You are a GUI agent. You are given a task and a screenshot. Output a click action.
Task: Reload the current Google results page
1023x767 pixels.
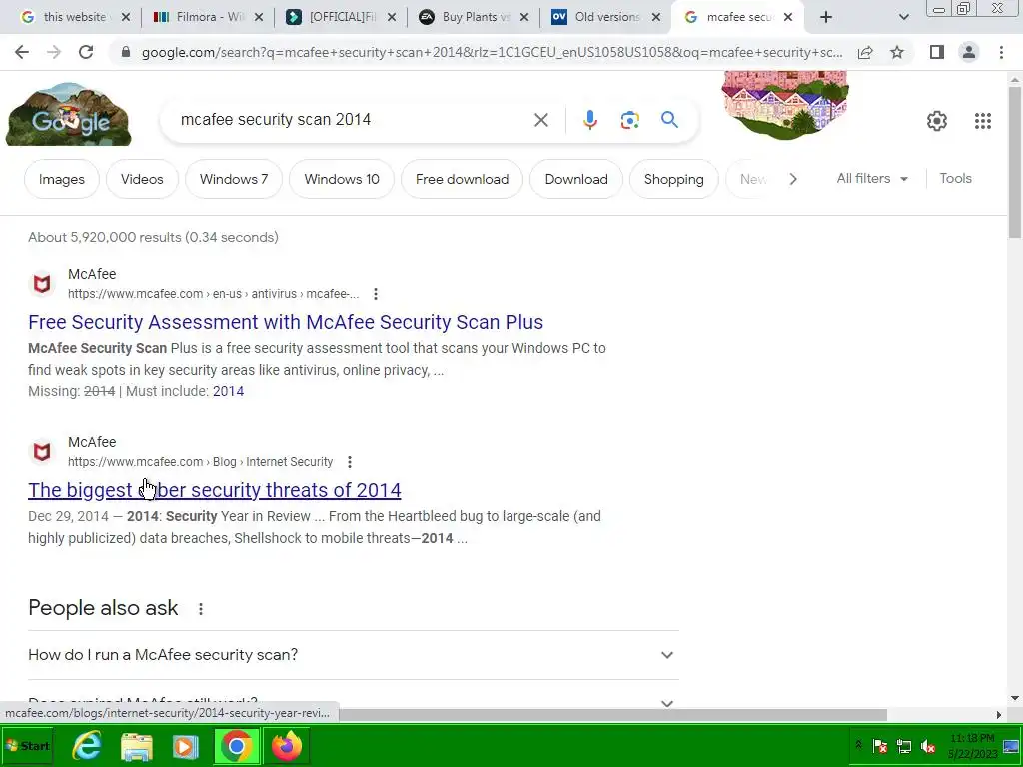(86, 52)
